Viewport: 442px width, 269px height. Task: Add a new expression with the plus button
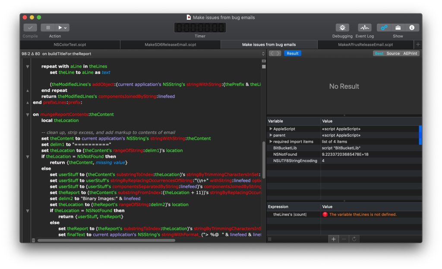333,239
